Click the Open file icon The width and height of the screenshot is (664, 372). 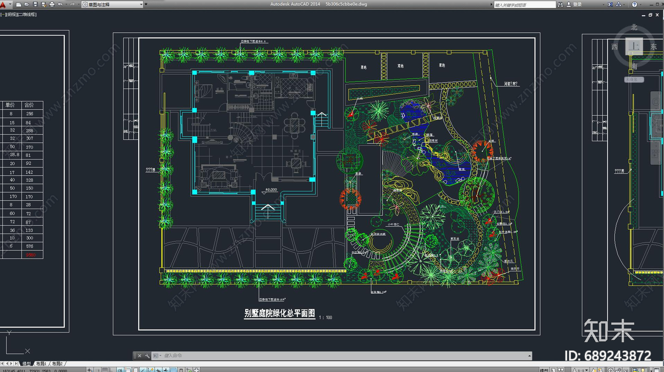pos(27,5)
